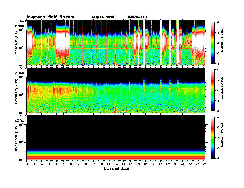The image size is (244, 188).
Task: Click hour 20 on the time axis
Action: coord(175,164)
